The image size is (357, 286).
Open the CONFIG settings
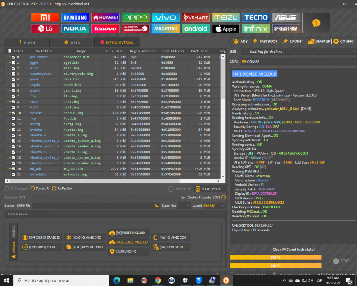coord(344,42)
